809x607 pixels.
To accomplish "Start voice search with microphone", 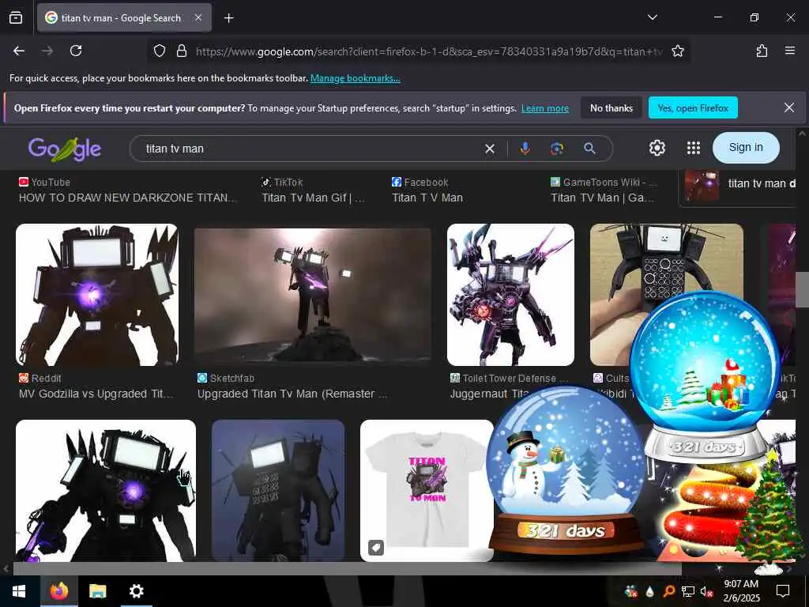I will pyautogui.click(x=525, y=149).
